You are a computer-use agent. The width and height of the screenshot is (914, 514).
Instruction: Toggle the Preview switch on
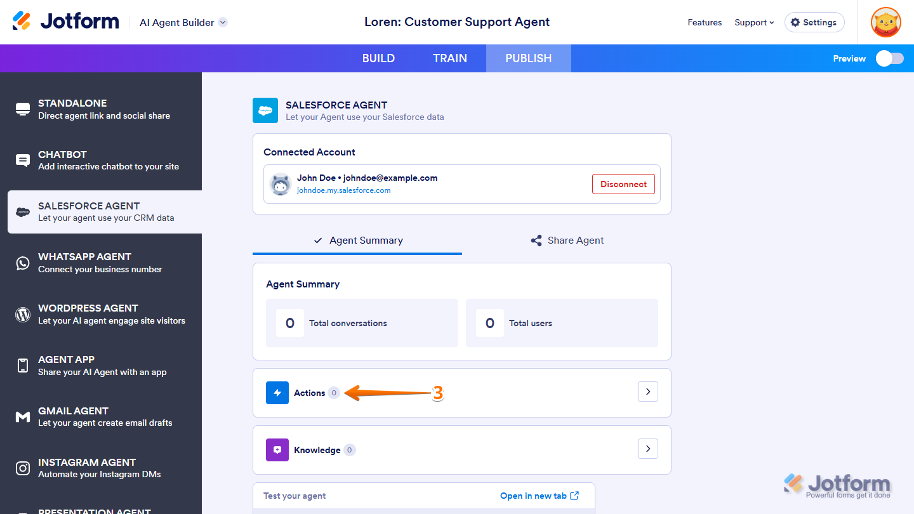click(x=889, y=58)
